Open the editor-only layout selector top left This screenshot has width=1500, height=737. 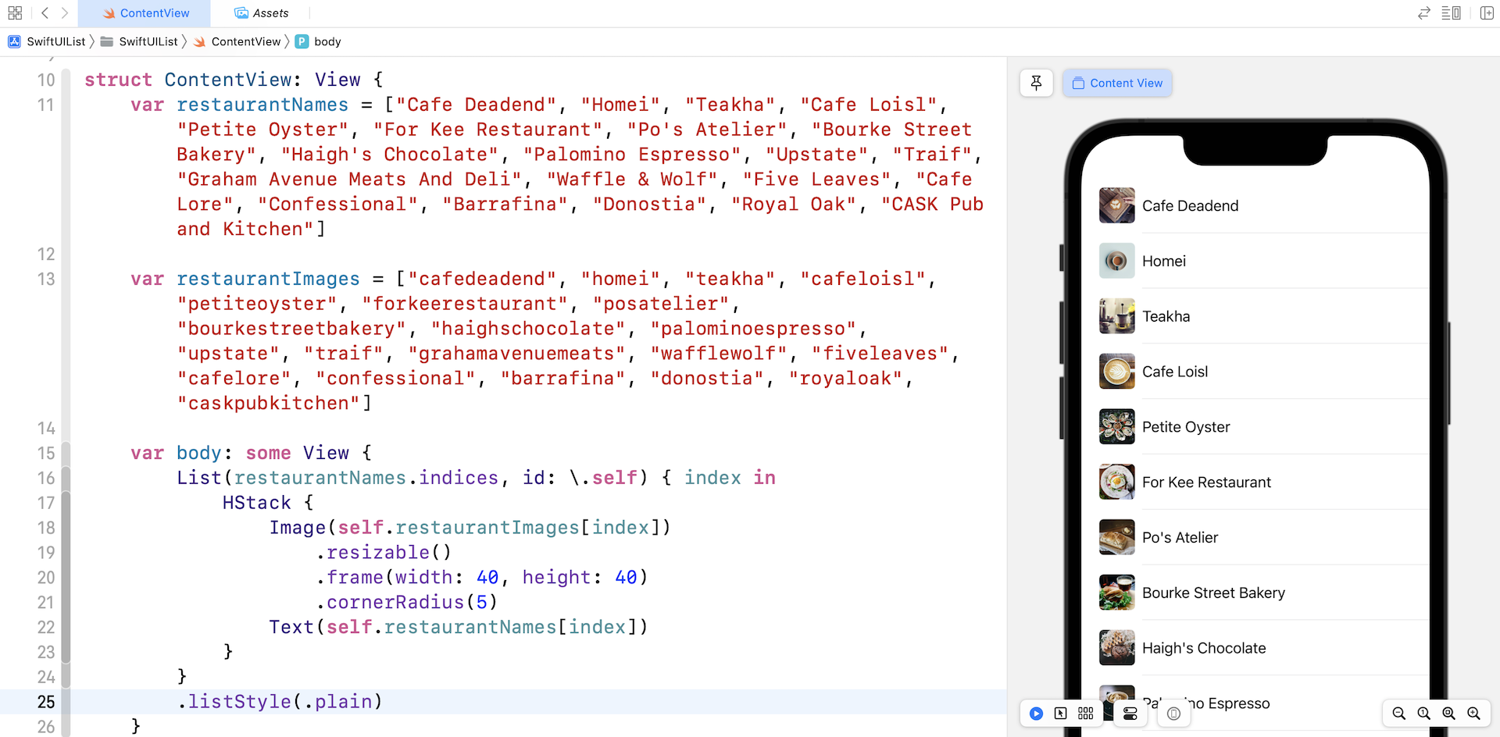coord(14,12)
